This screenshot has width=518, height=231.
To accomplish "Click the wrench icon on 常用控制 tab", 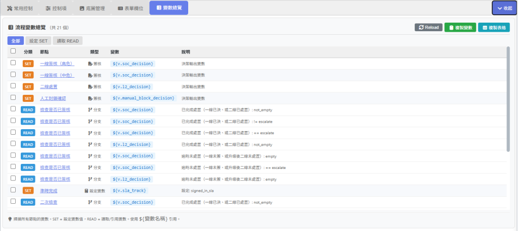I will point(10,9).
